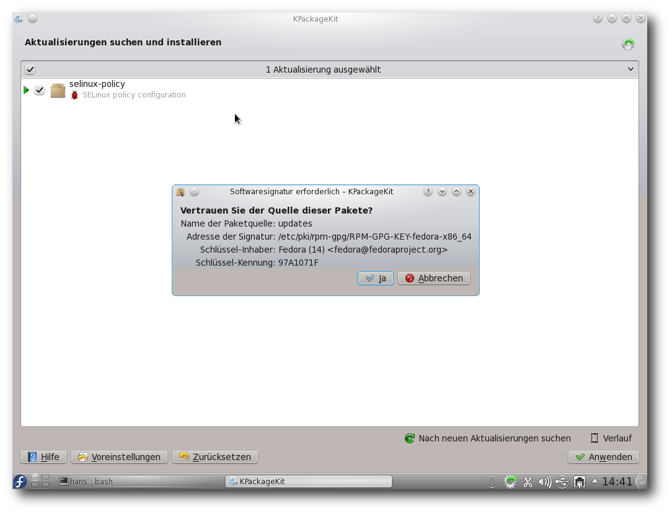Click the update notifier tray icon

pyautogui.click(x=510, y=482)
